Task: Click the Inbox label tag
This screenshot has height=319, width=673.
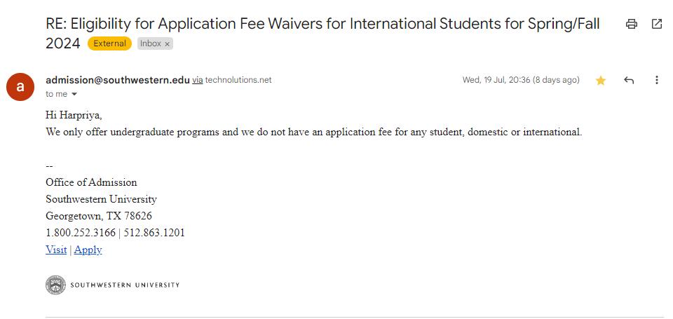Action: pyautogui.click(x=150, y=43)
